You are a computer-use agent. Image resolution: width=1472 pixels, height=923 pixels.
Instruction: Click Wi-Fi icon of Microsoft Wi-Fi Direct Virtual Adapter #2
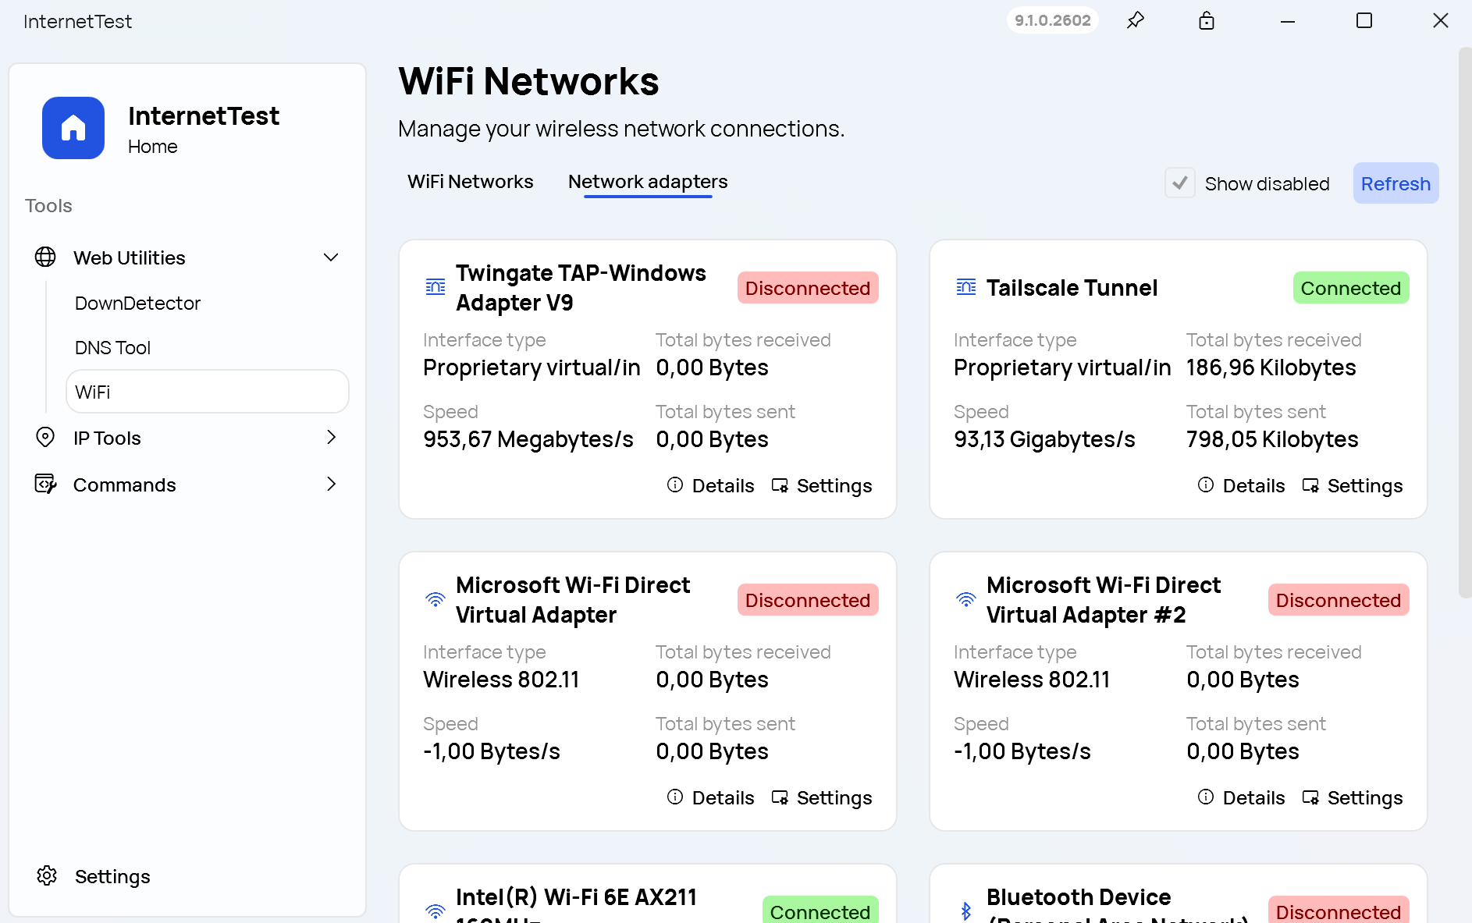tap(965, 600)
